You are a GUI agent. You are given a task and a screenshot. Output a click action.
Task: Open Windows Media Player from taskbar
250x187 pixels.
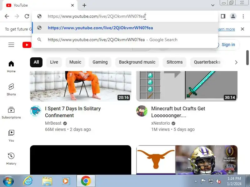(x=66, y=181)
